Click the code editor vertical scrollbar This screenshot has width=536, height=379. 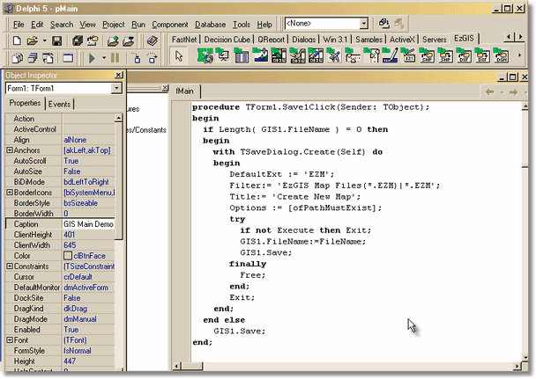pyautogui.click(x=525, y=232)
